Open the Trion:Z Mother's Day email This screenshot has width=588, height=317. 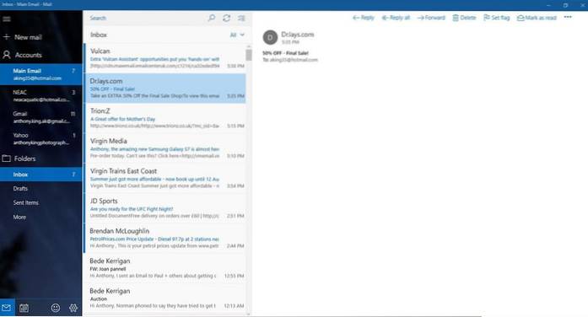[165, 118]
